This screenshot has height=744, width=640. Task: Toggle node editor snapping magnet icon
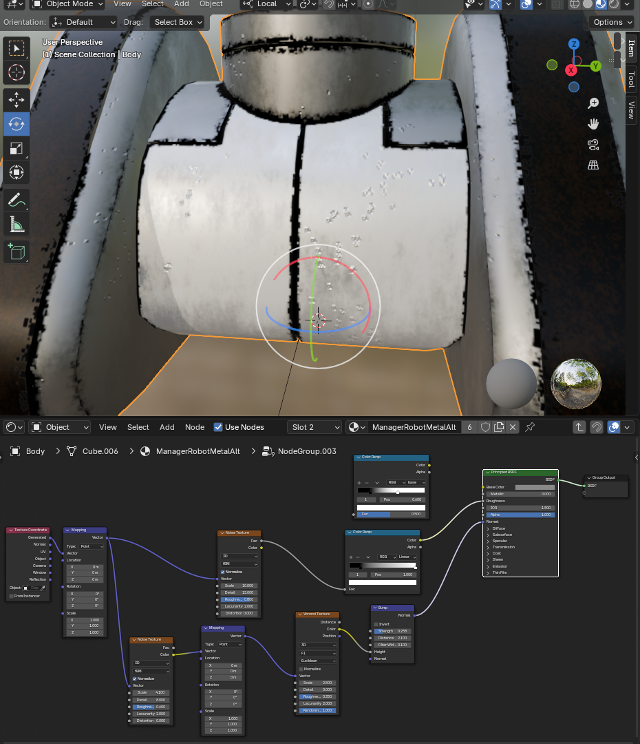pyautogui.click(x=597, y=427)
